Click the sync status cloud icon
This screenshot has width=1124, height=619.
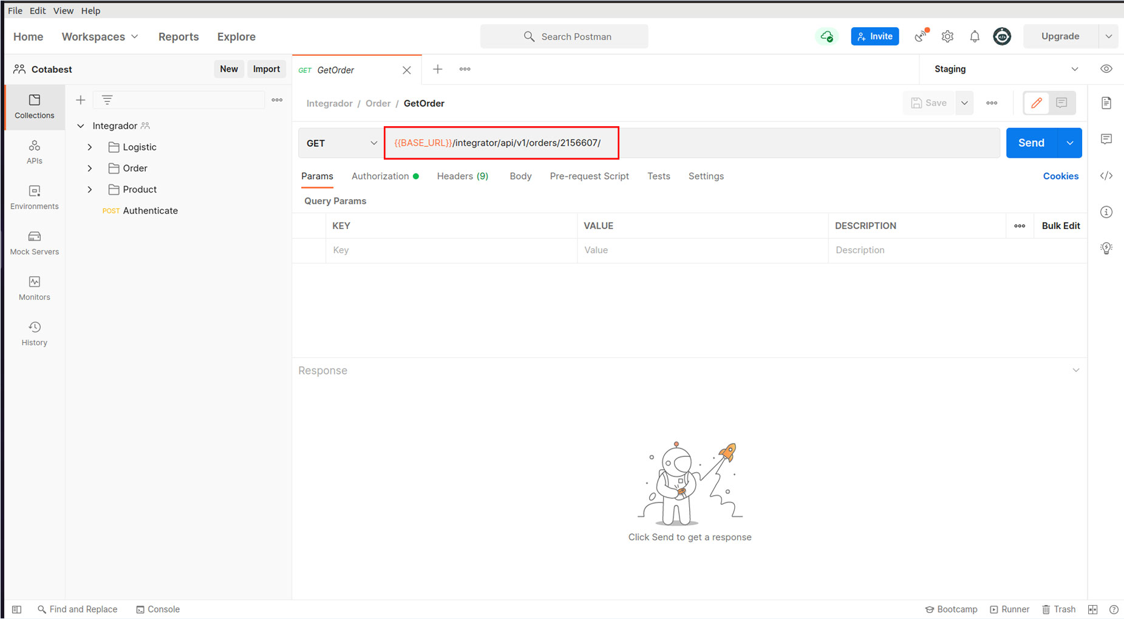pos(826,36)
